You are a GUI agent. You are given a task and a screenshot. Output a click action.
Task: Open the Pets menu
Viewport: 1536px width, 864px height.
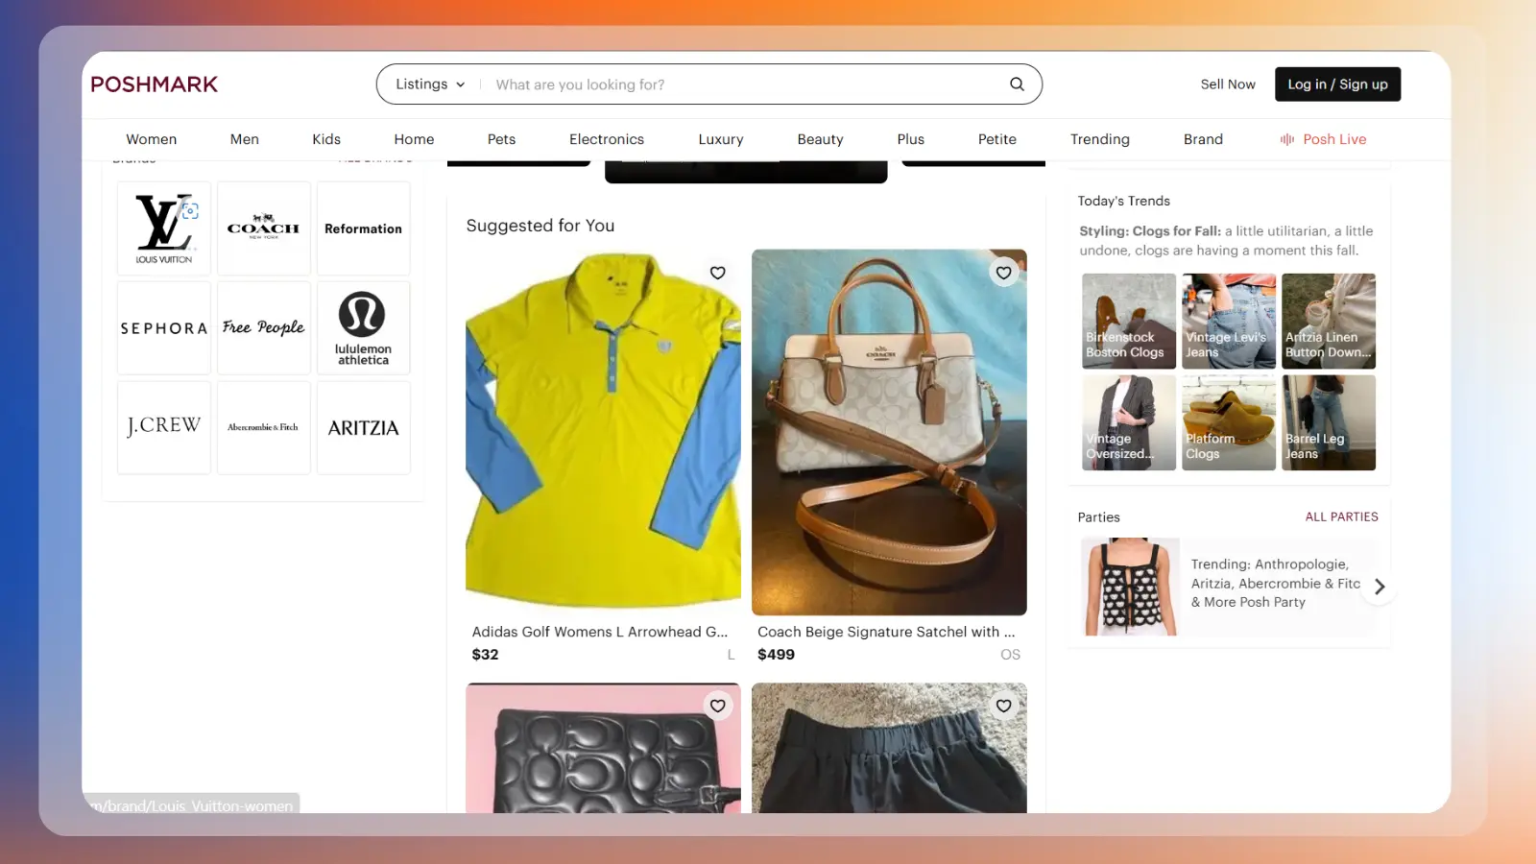point(501,139)
